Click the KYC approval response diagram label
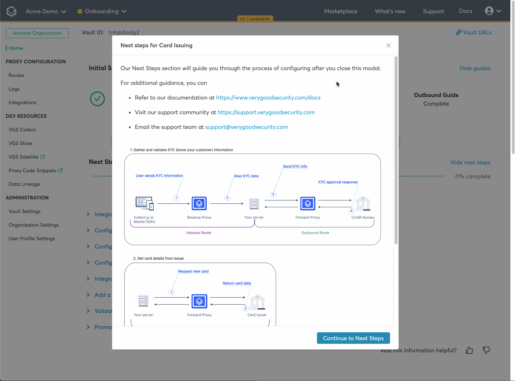The image size is (515, 381). [x=338, y=182]
